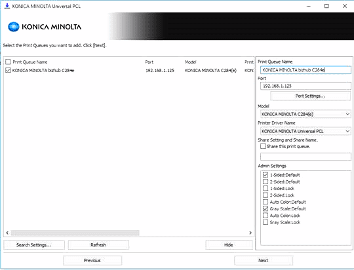Screen dimensions: 354x270
Task: Go back with the Previous button
Action: pos(92,261)
